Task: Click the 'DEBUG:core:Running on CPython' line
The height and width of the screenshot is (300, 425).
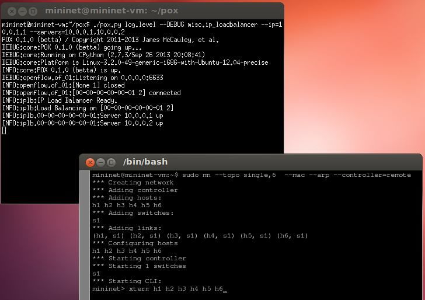Action: [103, 55]
